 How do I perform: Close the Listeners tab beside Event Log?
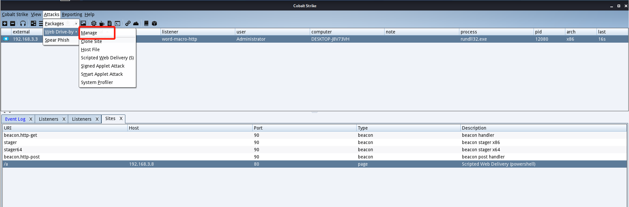click(64, 119)
